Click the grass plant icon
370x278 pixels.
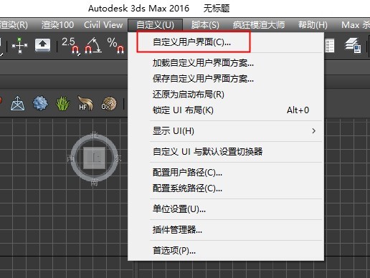coord(62,103)
